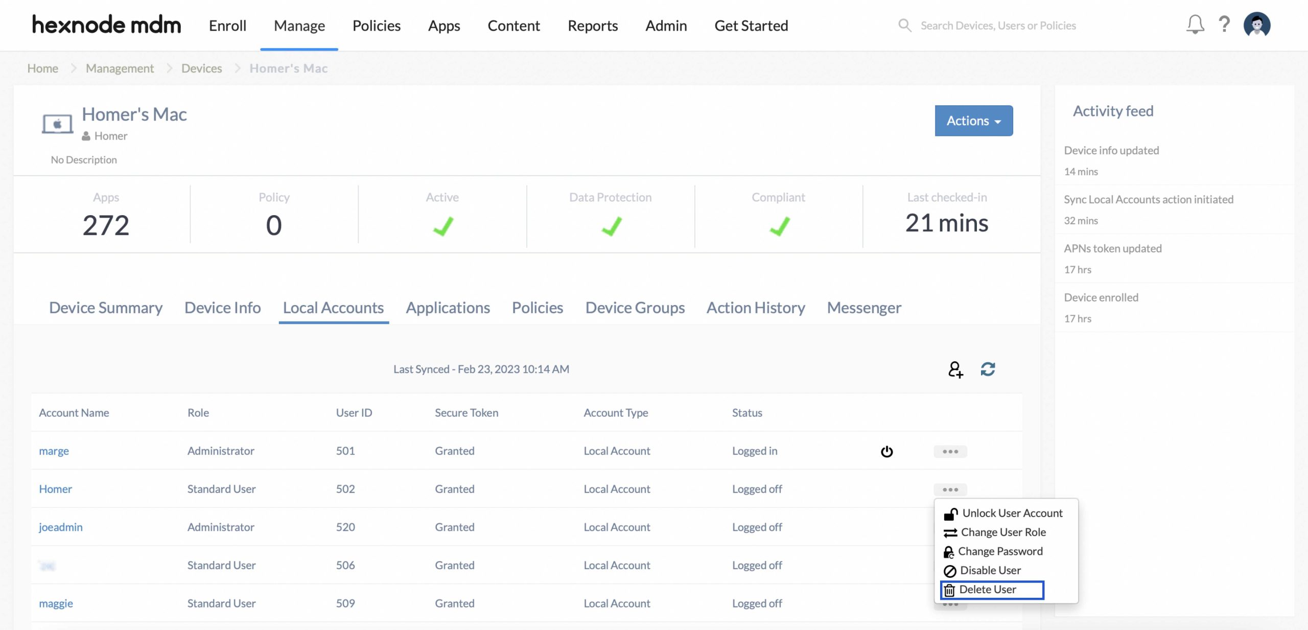Click the Status column header
Image resolution: width=1308 pixels, height=630 pixels.
coord(746,412)
